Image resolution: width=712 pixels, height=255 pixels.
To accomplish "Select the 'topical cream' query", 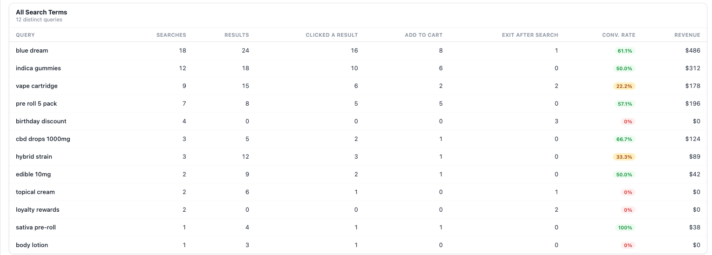I will (35, 192).
